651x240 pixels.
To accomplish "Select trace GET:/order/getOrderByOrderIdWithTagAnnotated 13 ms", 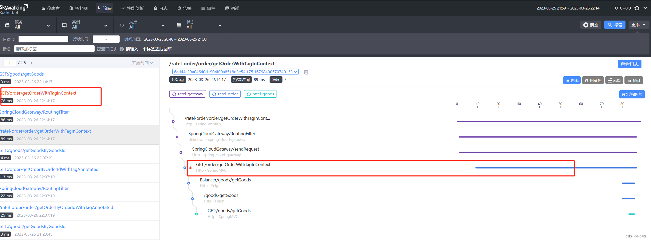I will (x=80, y=173).
